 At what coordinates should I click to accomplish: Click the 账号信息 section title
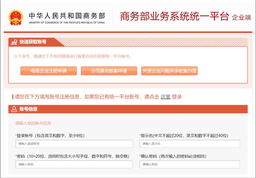29,109
